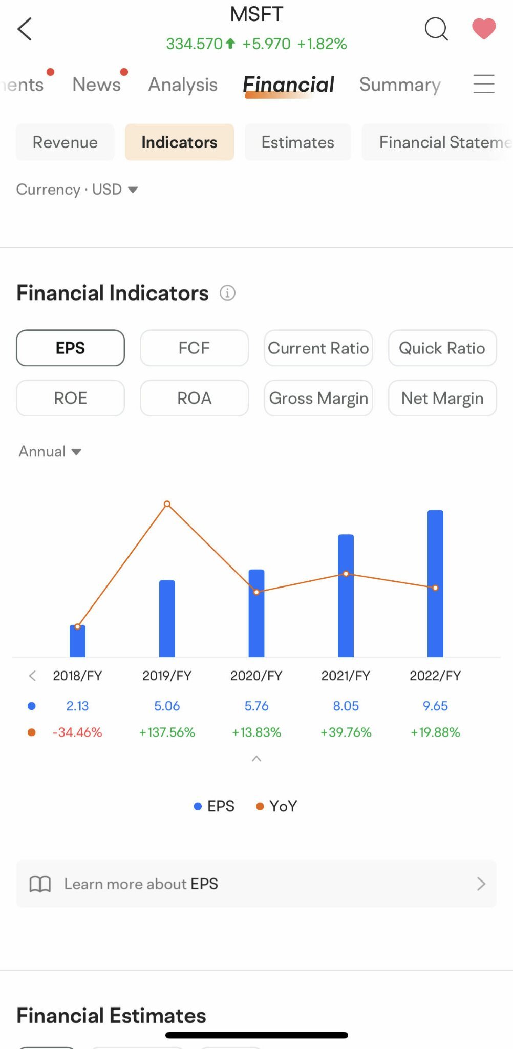This screenshot has width=513, height=1049.
Task: Tap the back arrow icon
Action: click(25, 29)
